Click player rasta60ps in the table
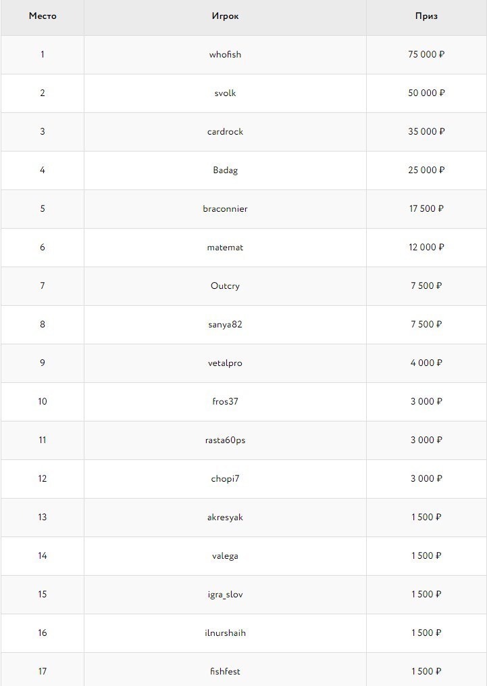487x686 pixels. tap(225, 440)
